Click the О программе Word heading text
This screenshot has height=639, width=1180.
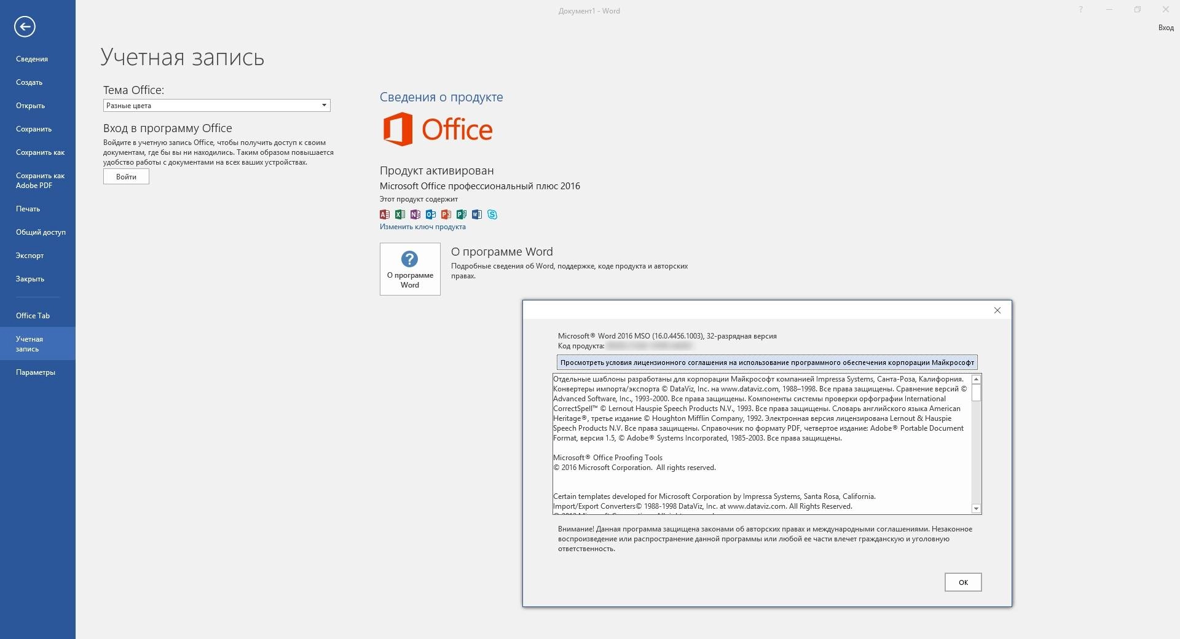click(502, 252)
